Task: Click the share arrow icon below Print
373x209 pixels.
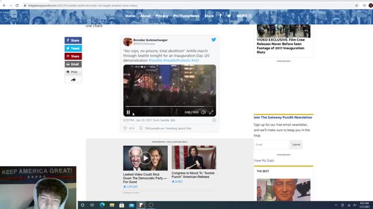Action: [73, 80]
